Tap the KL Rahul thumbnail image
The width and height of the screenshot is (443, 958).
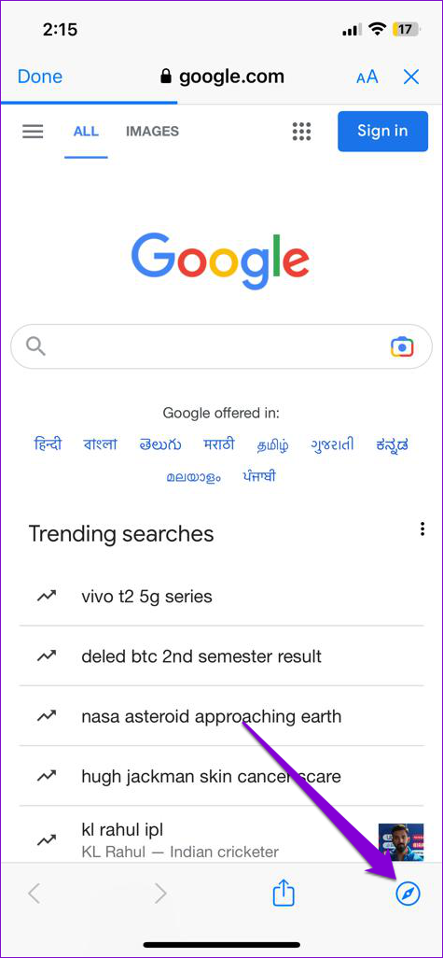click(x=401, y=841)
